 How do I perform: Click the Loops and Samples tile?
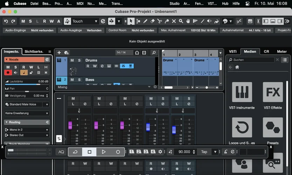(242, 127)
